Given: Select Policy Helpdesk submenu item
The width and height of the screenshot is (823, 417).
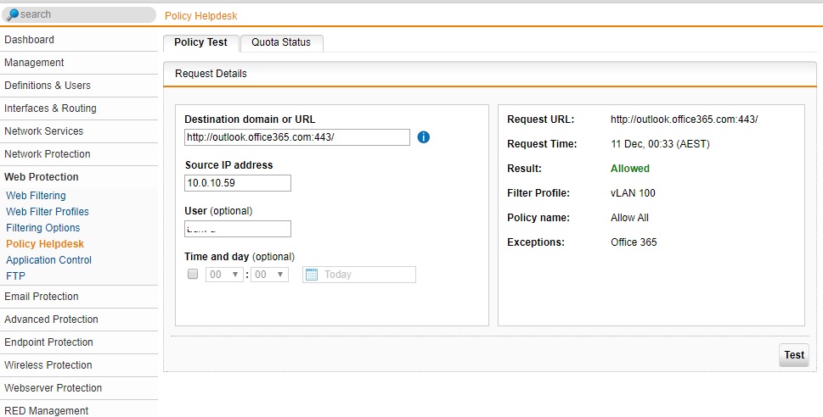Looking at the screenshot, I should tap(45, 244).
